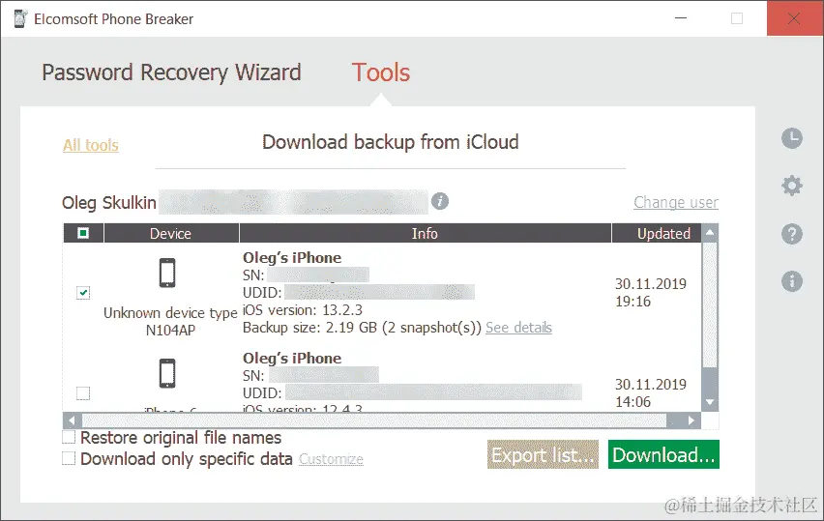This screenshot has width=824, height=521.
Task: Open the help question mark icon
Action: click(x=791, y=234)
